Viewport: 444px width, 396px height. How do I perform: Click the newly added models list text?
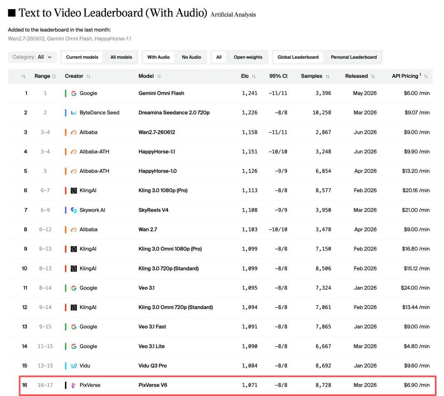click(69, 39)
